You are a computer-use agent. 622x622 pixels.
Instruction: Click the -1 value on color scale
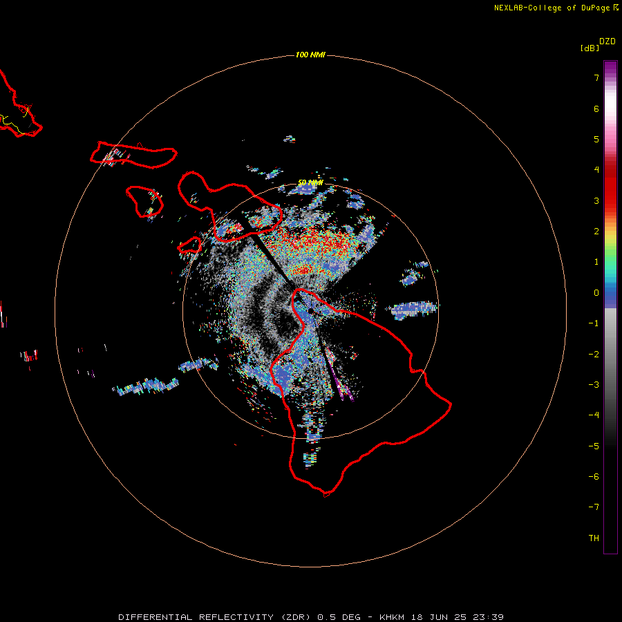594,323
